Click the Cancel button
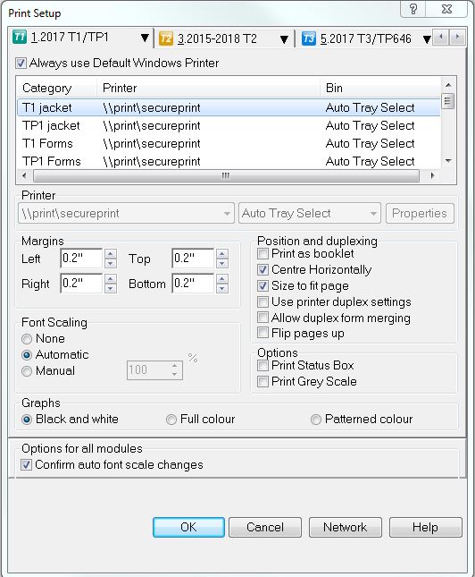This screenshot has height=577, width=475. point(265,527)
